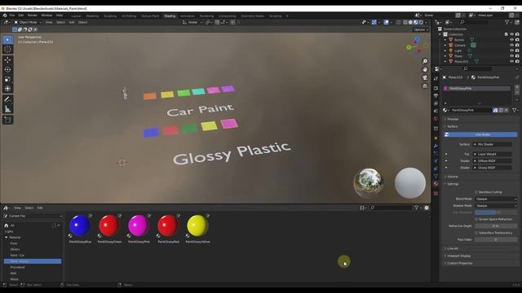Open the File menu

pos(12,15)
